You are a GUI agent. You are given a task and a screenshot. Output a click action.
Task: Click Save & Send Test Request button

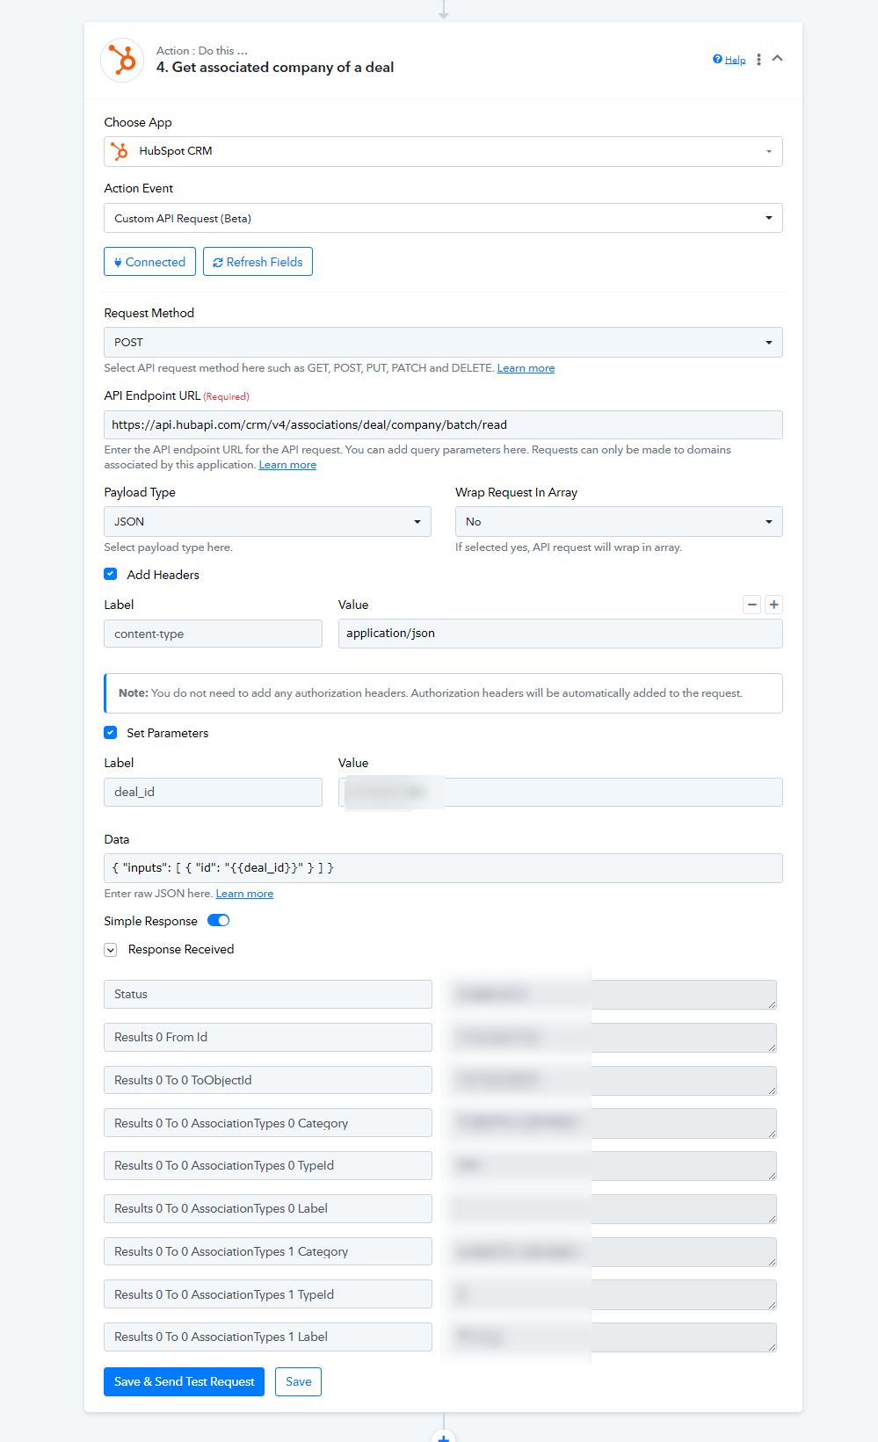click(184, 1381)
